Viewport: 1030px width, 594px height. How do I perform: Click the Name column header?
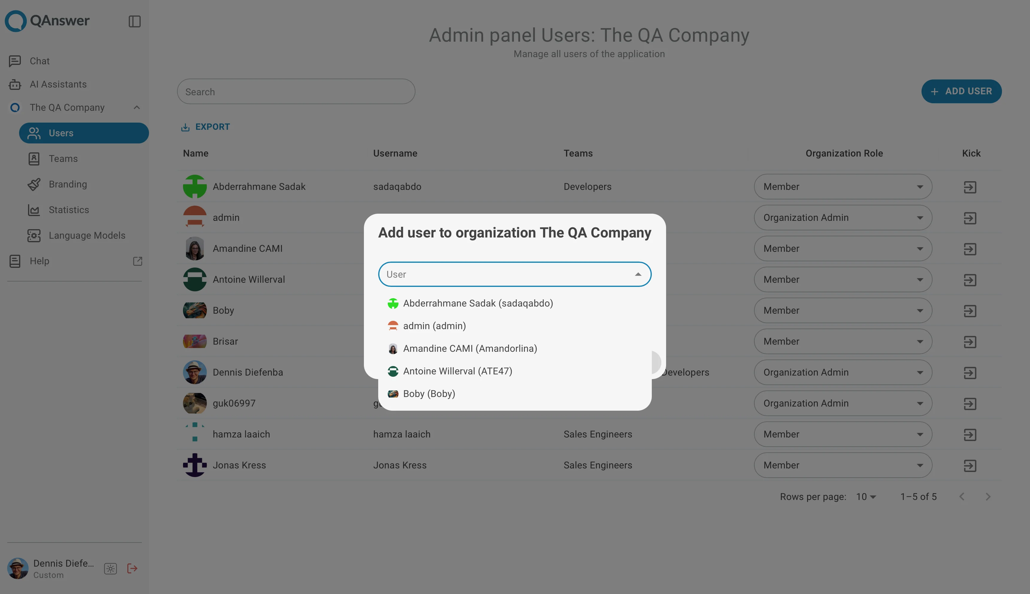(196, 153)
